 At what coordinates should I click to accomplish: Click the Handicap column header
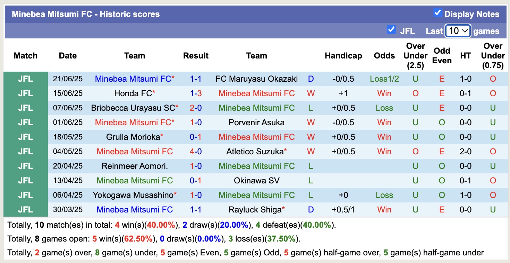tap(343, 56)
